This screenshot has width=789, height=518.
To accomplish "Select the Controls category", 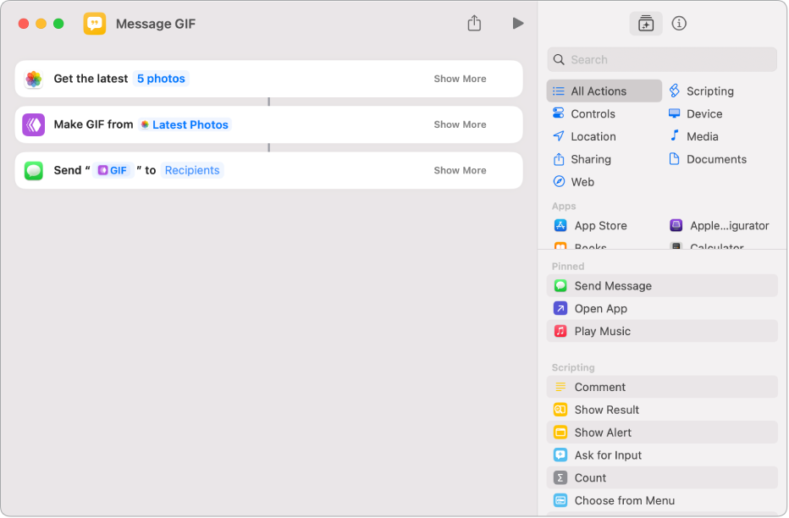I will click(584, 113).
